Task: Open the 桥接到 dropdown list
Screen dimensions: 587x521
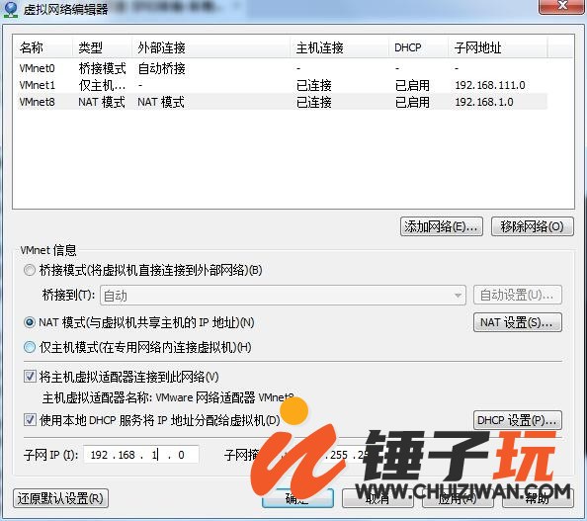Action: (283, 296)
